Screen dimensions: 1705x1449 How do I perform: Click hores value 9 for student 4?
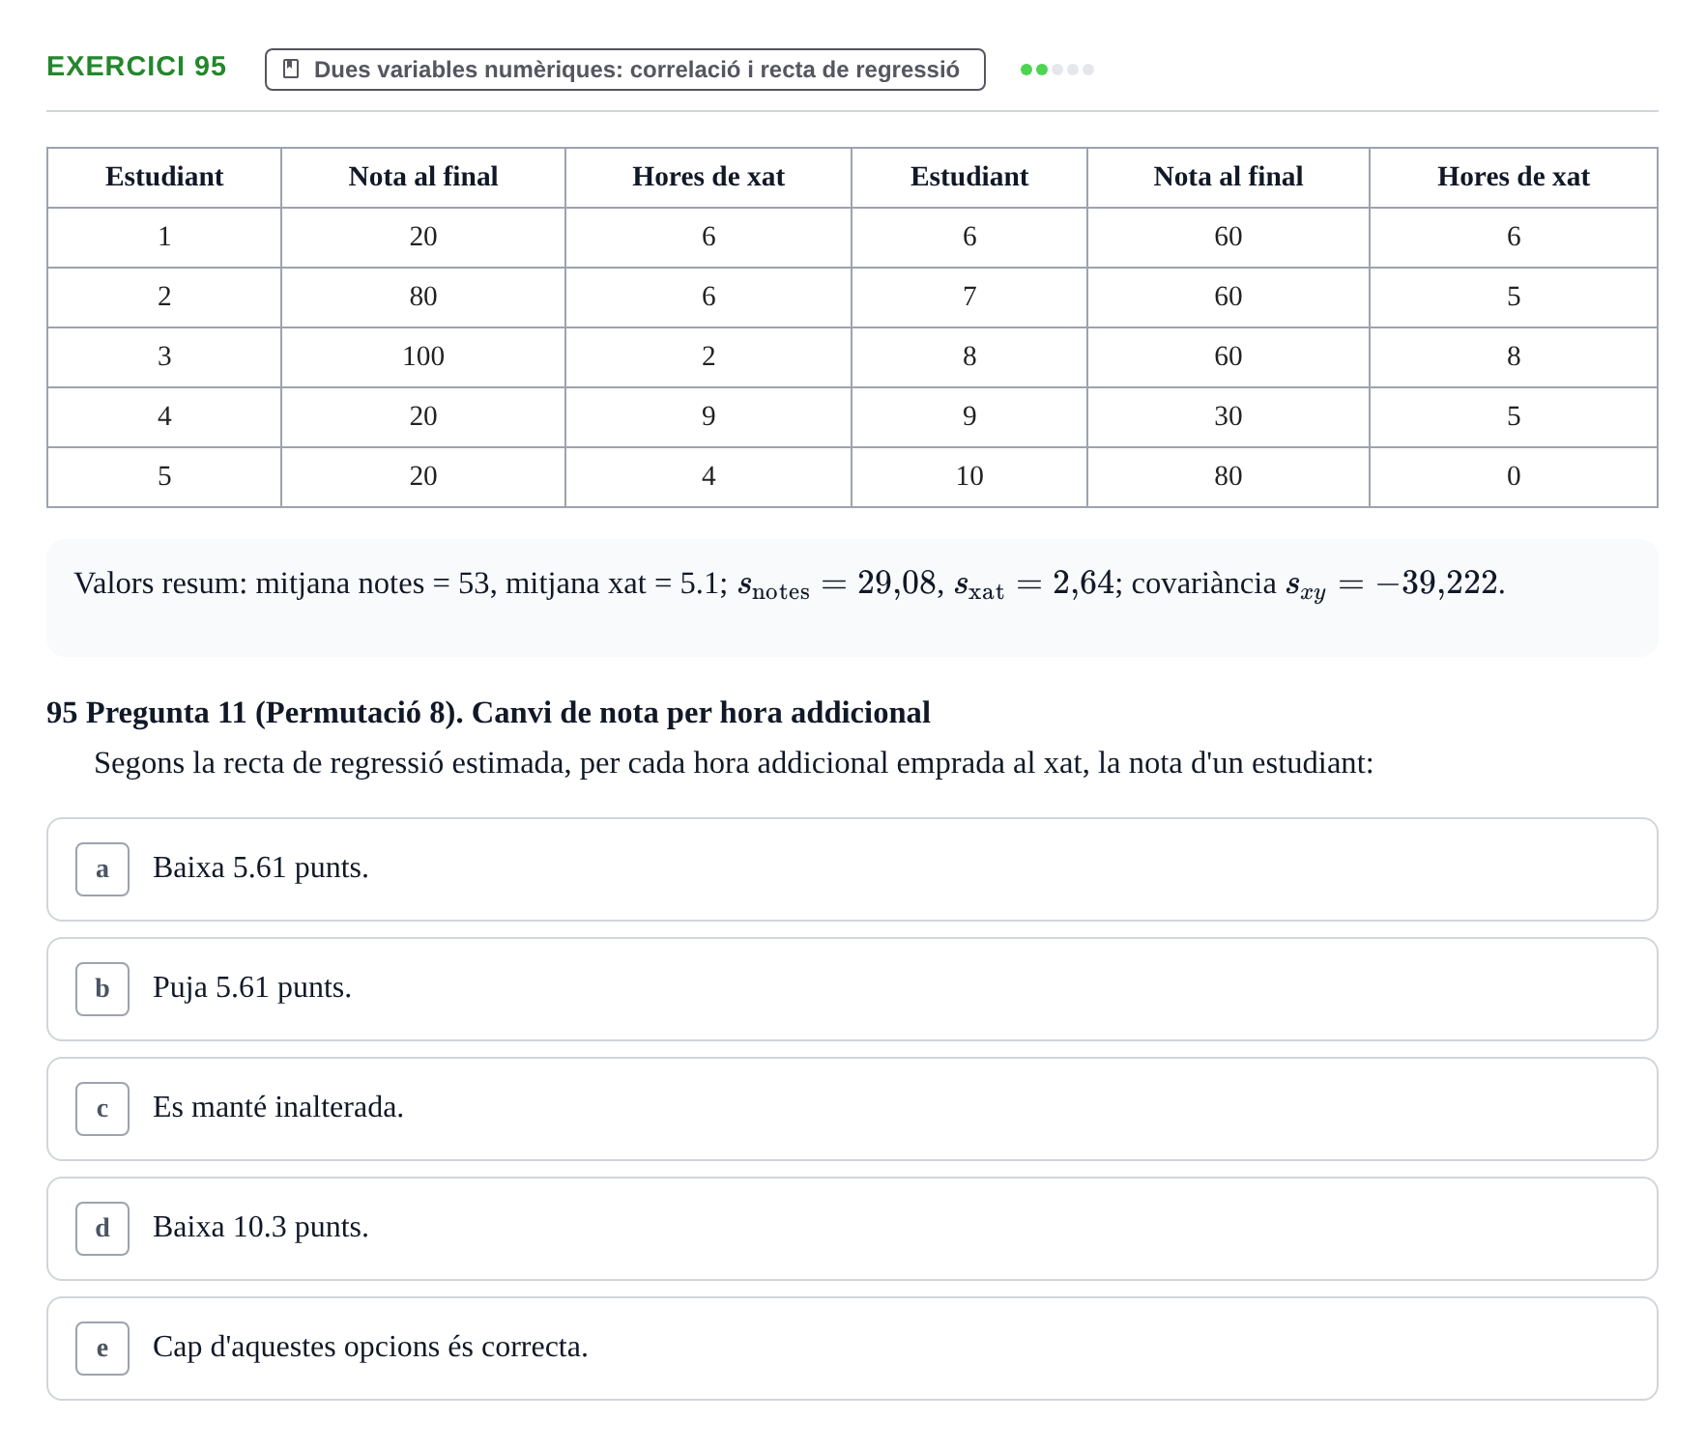click(708, 416)
